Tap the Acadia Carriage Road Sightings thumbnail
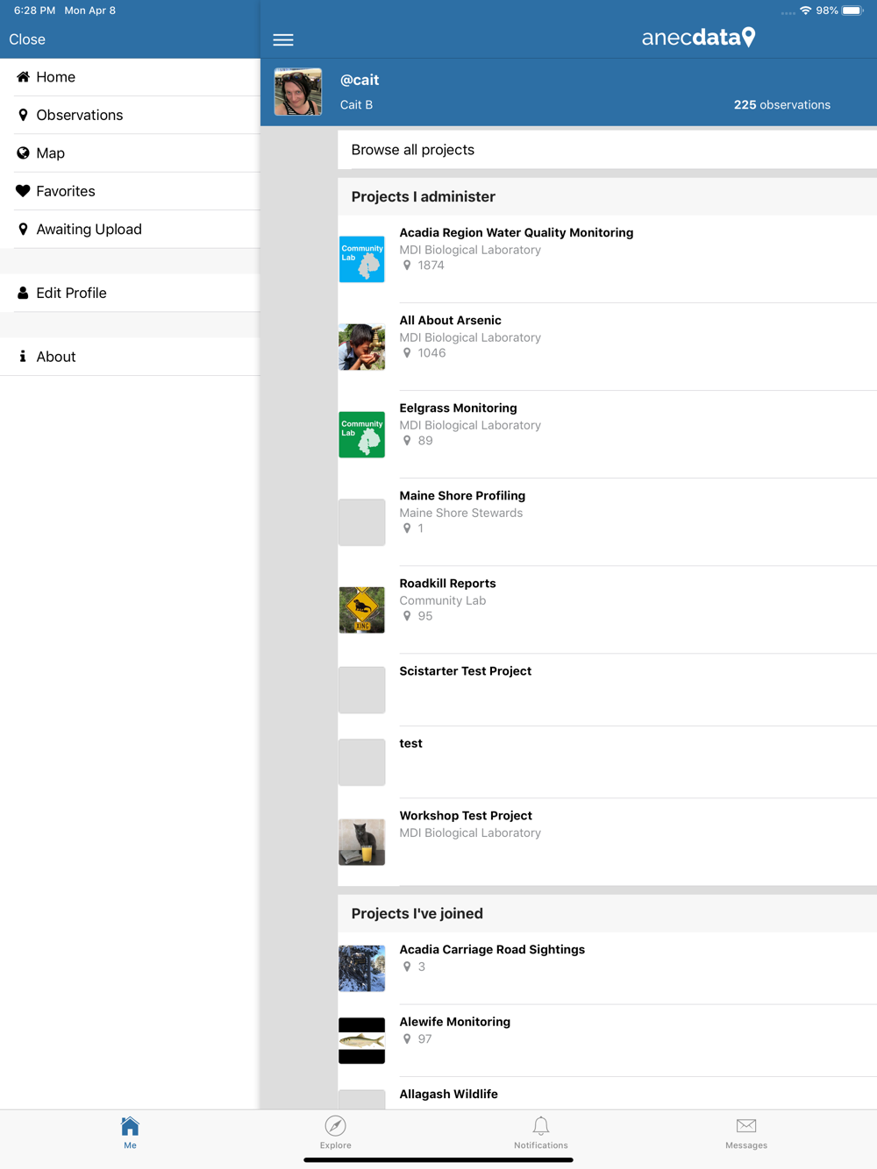 362,968
